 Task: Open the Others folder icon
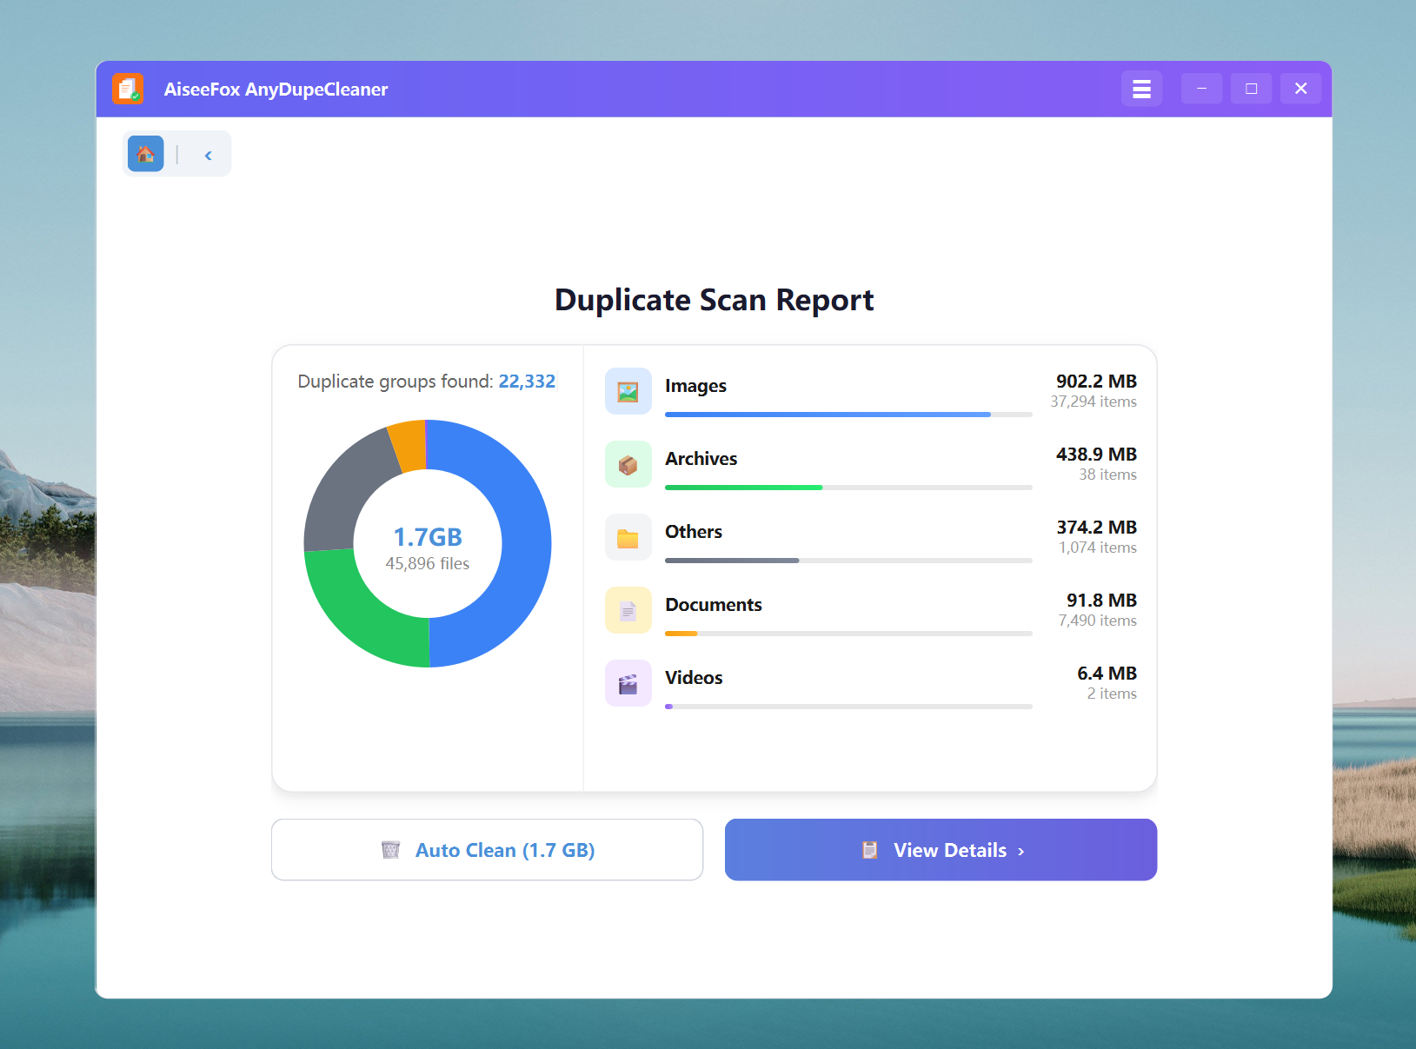(628, 537)
